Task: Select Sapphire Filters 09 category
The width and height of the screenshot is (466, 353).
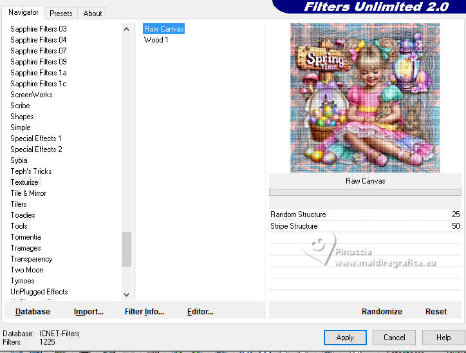Action: (x=39, y=62)
